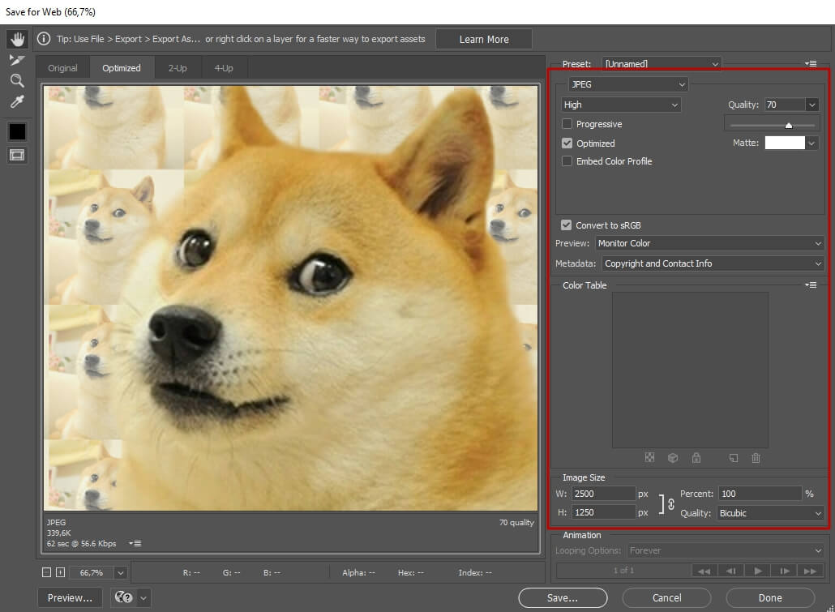835x612 pixels.
Task: Open the Preset optimize menu icon
Action: tap(811, 63)
